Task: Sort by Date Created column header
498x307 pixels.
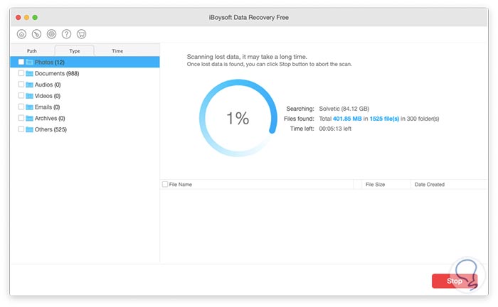Action: pos(430,185)
